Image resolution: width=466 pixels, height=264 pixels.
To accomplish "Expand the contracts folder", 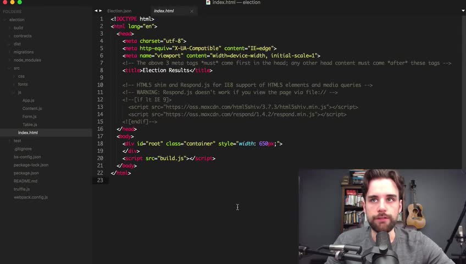I will coord(9,36).
